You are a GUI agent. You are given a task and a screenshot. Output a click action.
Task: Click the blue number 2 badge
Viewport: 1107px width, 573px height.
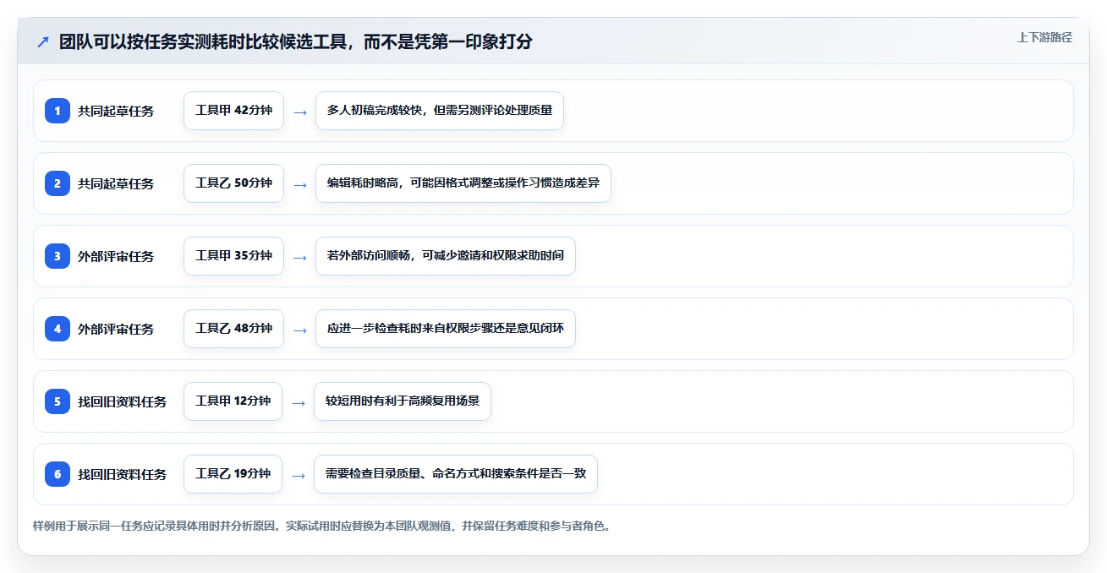(x=58, y=183)
